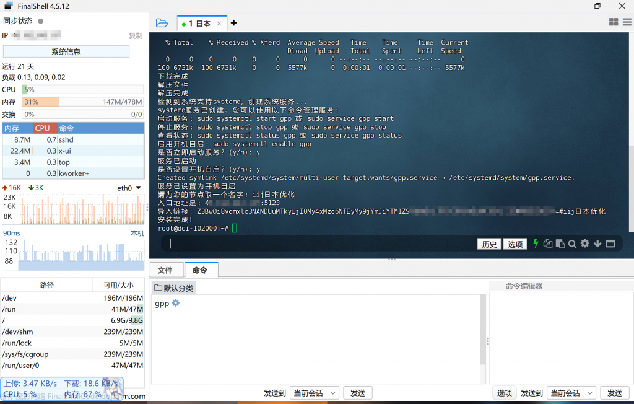
Task: Expand the eth0 network interface dropdown
Action: 138,188
